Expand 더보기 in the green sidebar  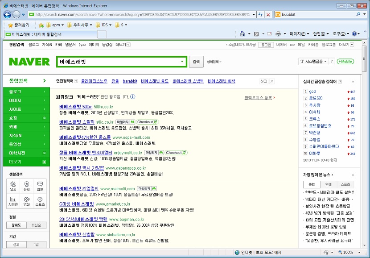[x=26, y=162]
